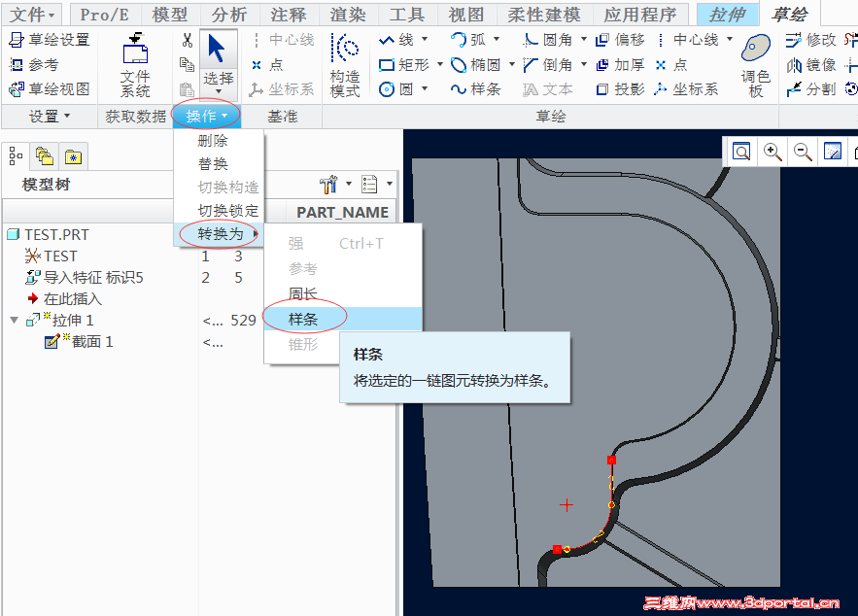Toggle 构造模式 construction mode

pos(345,65)
